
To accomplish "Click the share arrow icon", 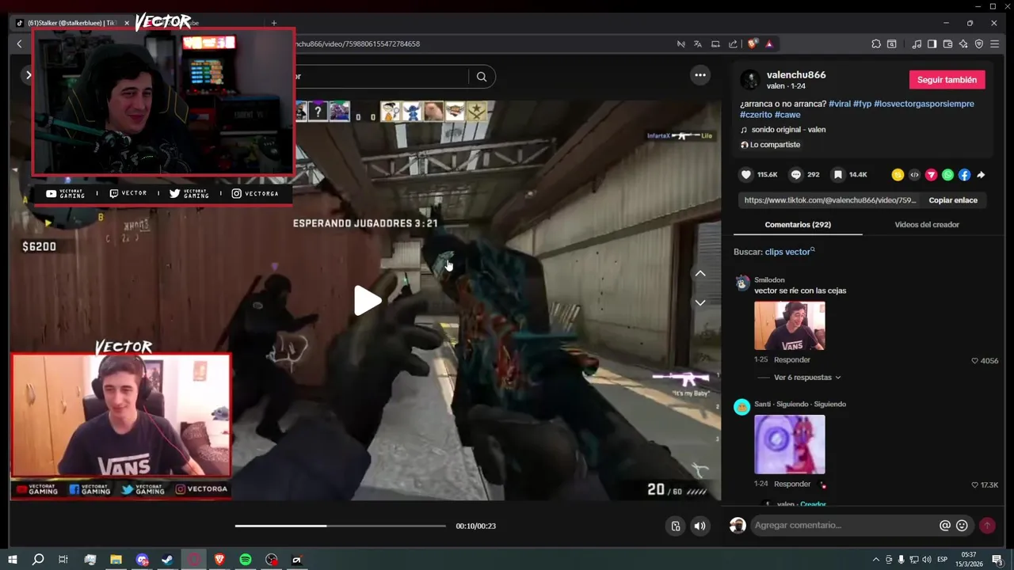I will pos(981,175).
